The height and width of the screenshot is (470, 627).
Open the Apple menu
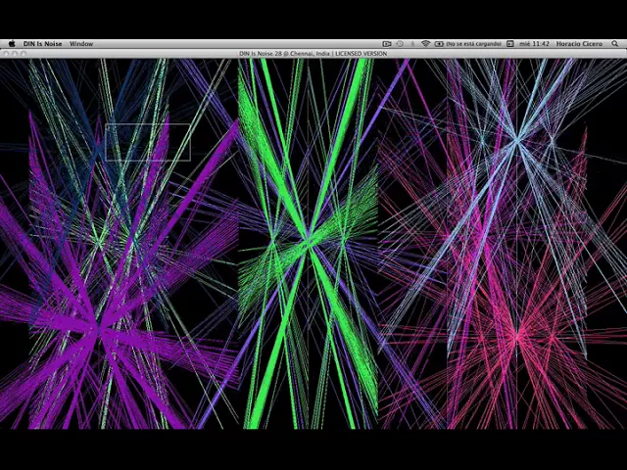[x=12, y=43]
